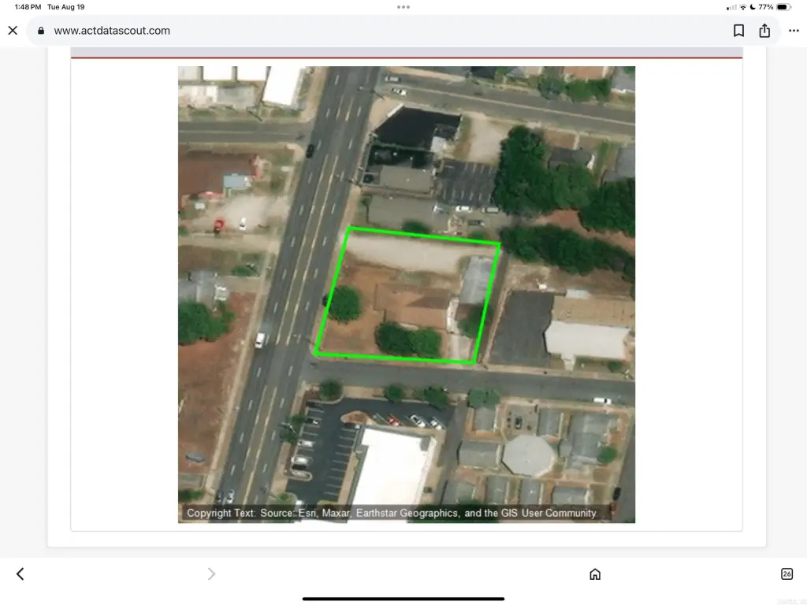Tap the multitasking three dots at top

coord(403,7)
